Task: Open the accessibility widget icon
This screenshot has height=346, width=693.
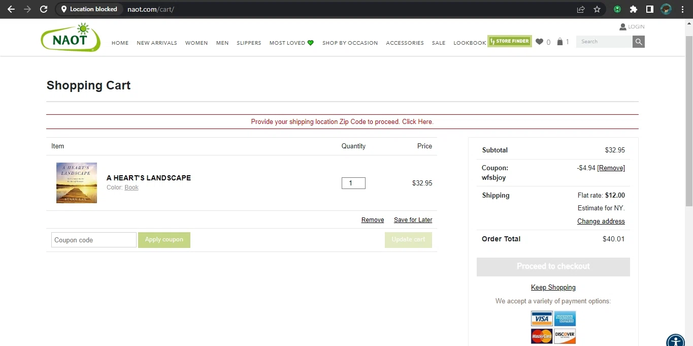Action: [676, 342]
